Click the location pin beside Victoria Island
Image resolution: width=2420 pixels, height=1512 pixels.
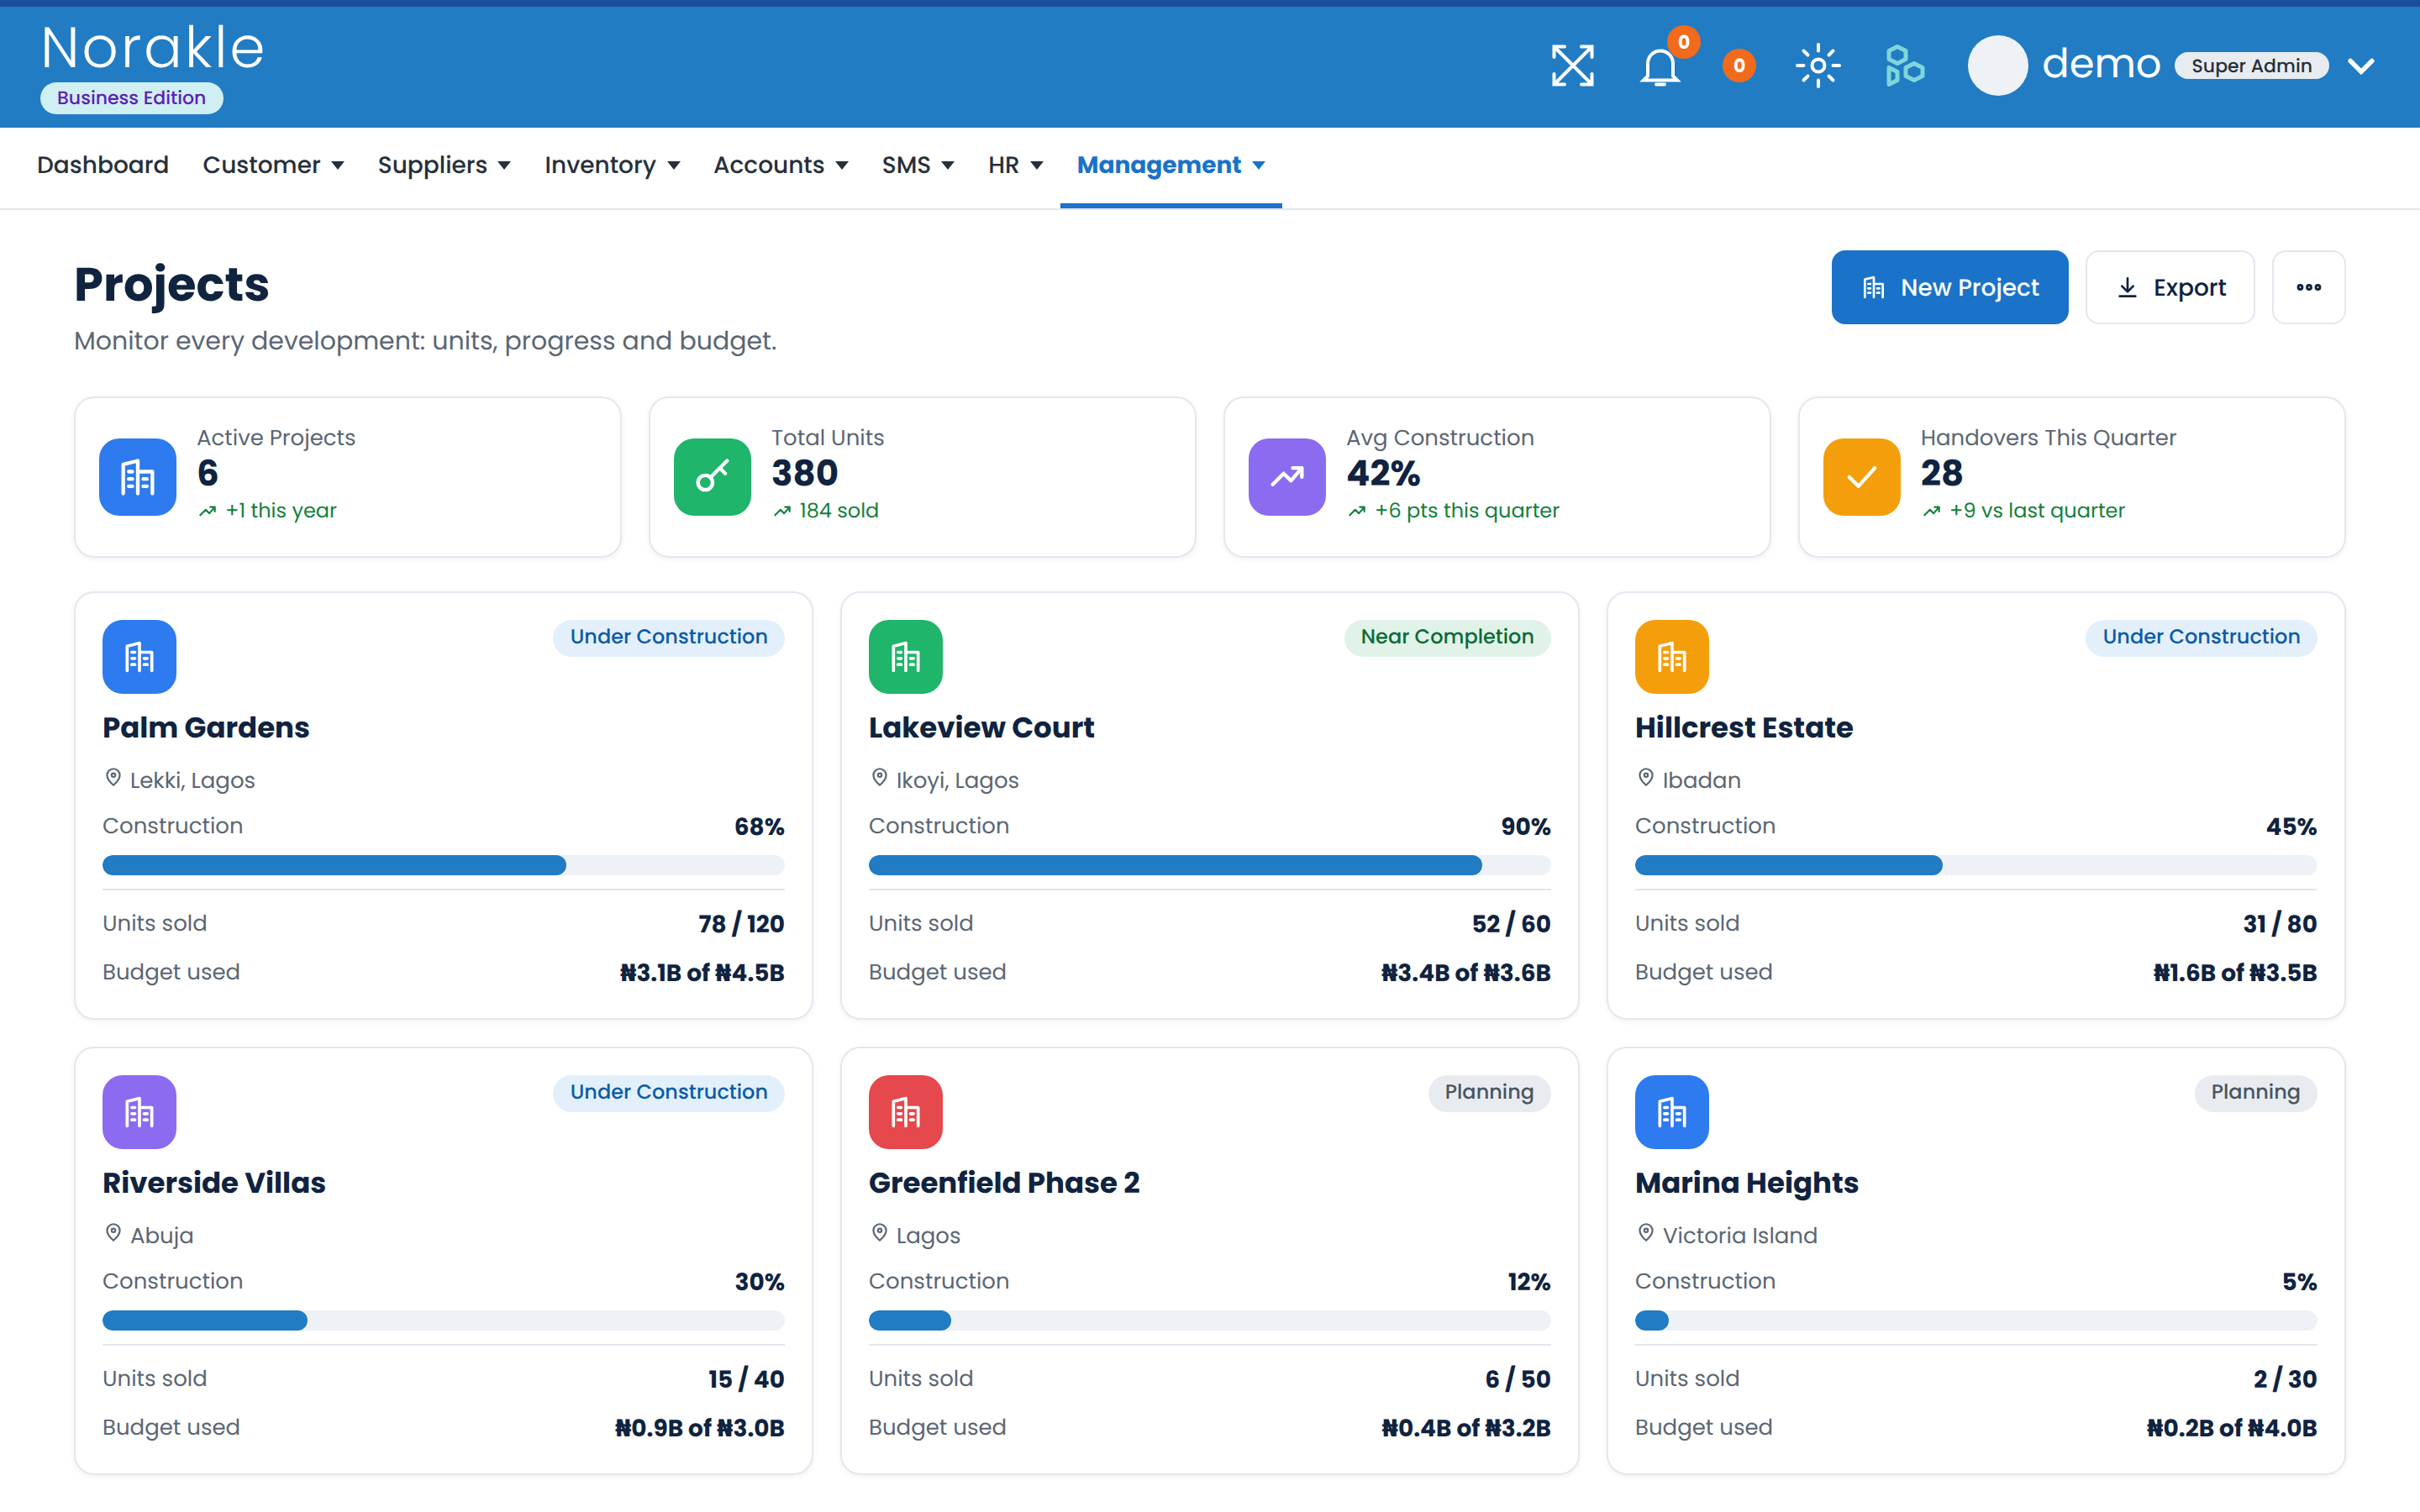click(x=1645, y=1233)
